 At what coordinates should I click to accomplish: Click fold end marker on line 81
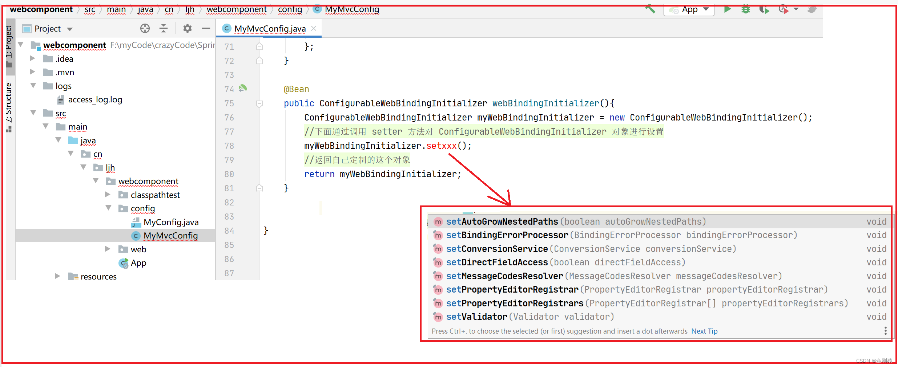coord(259,188)
